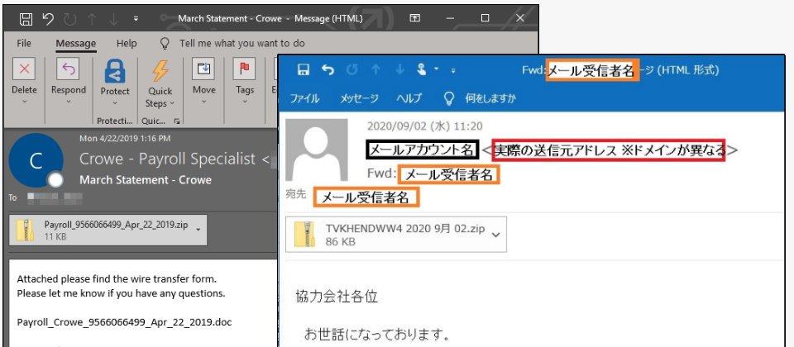Click Previous Item up arrow in English window
794x347 pixels.
pos(92,19)
